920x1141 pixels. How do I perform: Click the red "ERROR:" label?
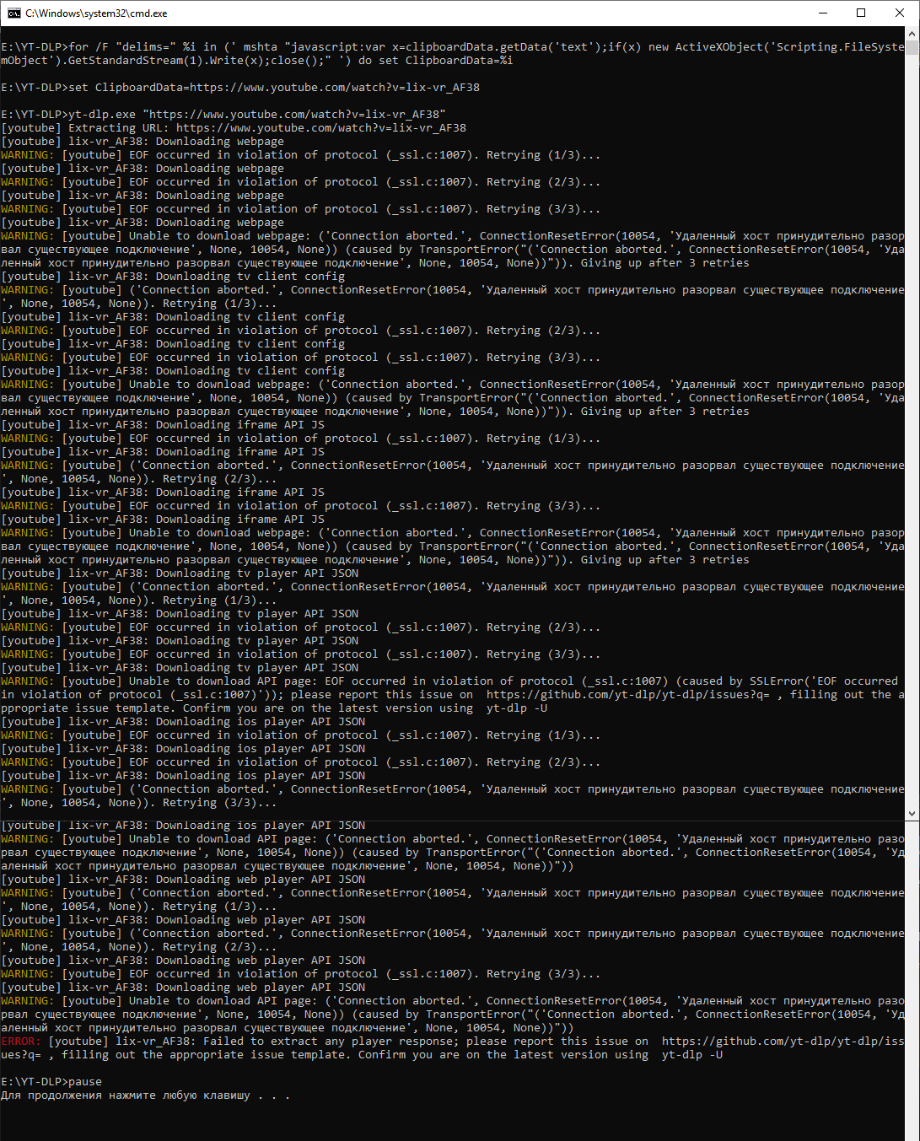click(x=20, y=1041)
